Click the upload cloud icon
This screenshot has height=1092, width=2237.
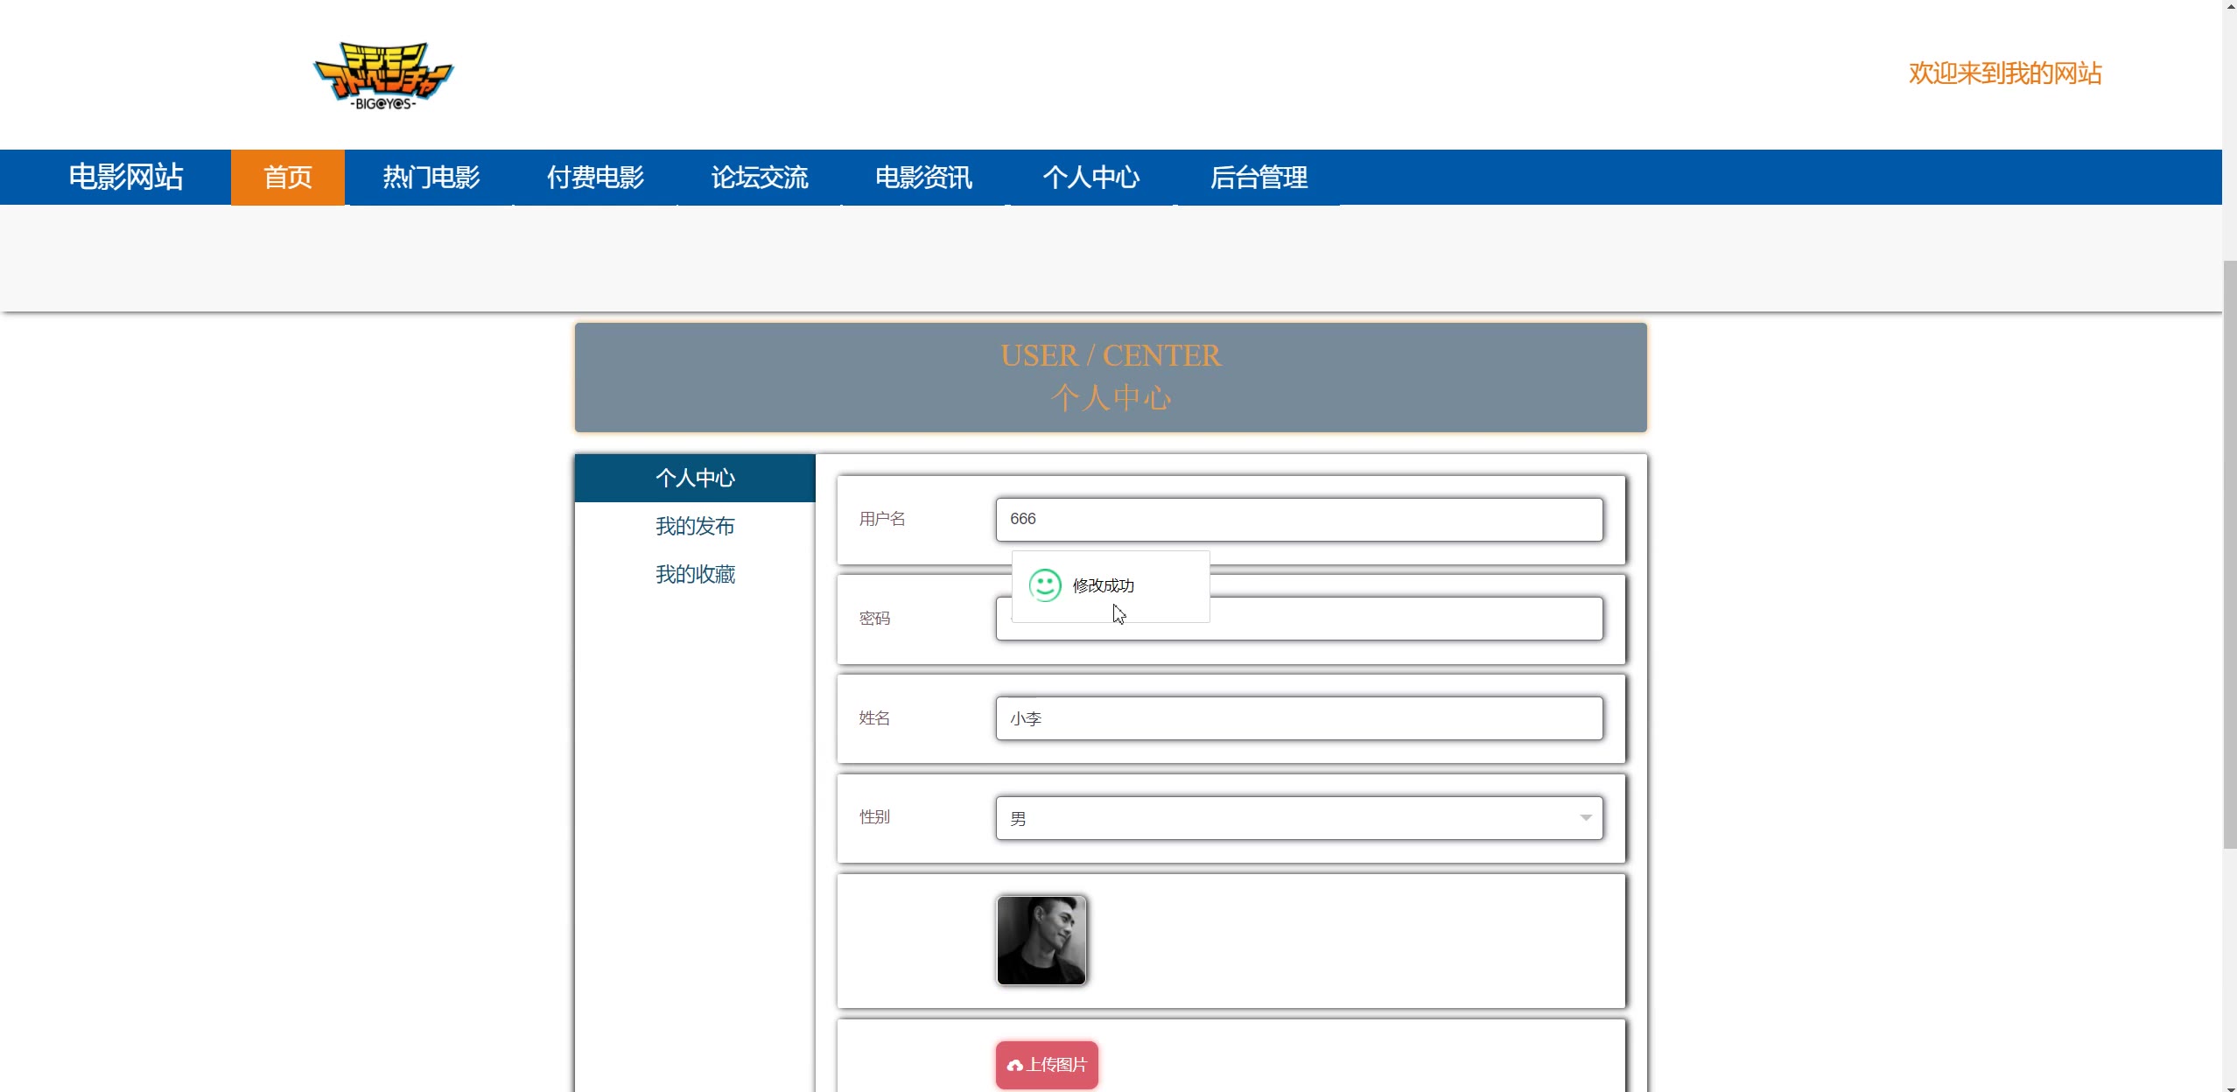click(x=1014, y=1065)
